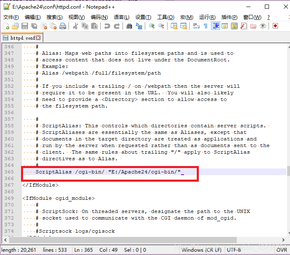The height and width of the screenshot is (255, 290).
Task: Click the Save All toolbar icon
Action: pyautogui.click(x=34, y=26)
